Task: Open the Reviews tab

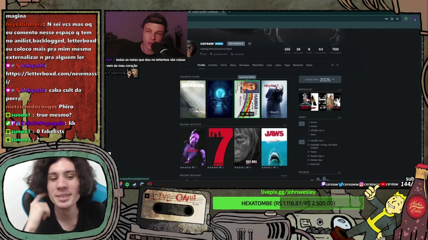Action: tap(244, 65)
